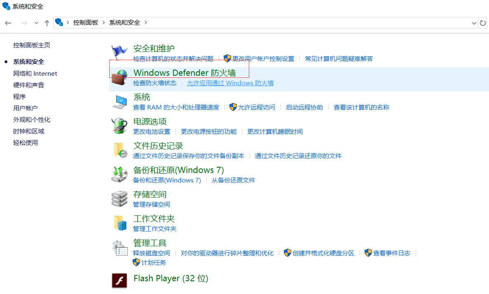The height and width of the screenshot is (294, 489).
Task: Click the Administrative Tools gear icon
Action: click(120, 248)
